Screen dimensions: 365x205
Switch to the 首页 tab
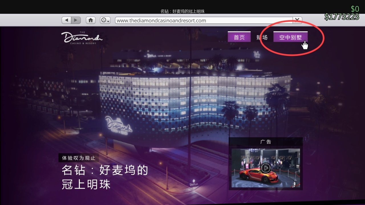(239, 37)
